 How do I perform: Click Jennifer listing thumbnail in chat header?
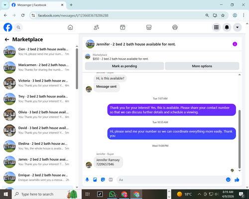(90, 44)
